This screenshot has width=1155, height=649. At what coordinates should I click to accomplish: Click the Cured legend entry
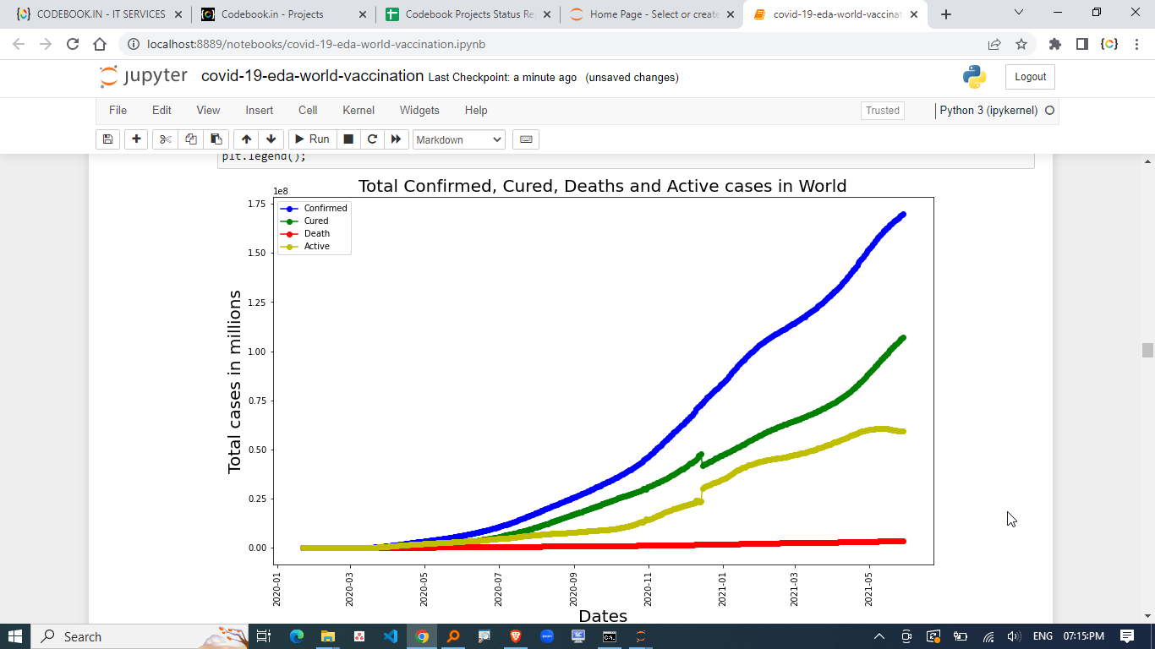(305, 221)
